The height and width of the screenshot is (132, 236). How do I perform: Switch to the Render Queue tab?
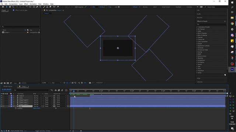(x=8, y=87)
